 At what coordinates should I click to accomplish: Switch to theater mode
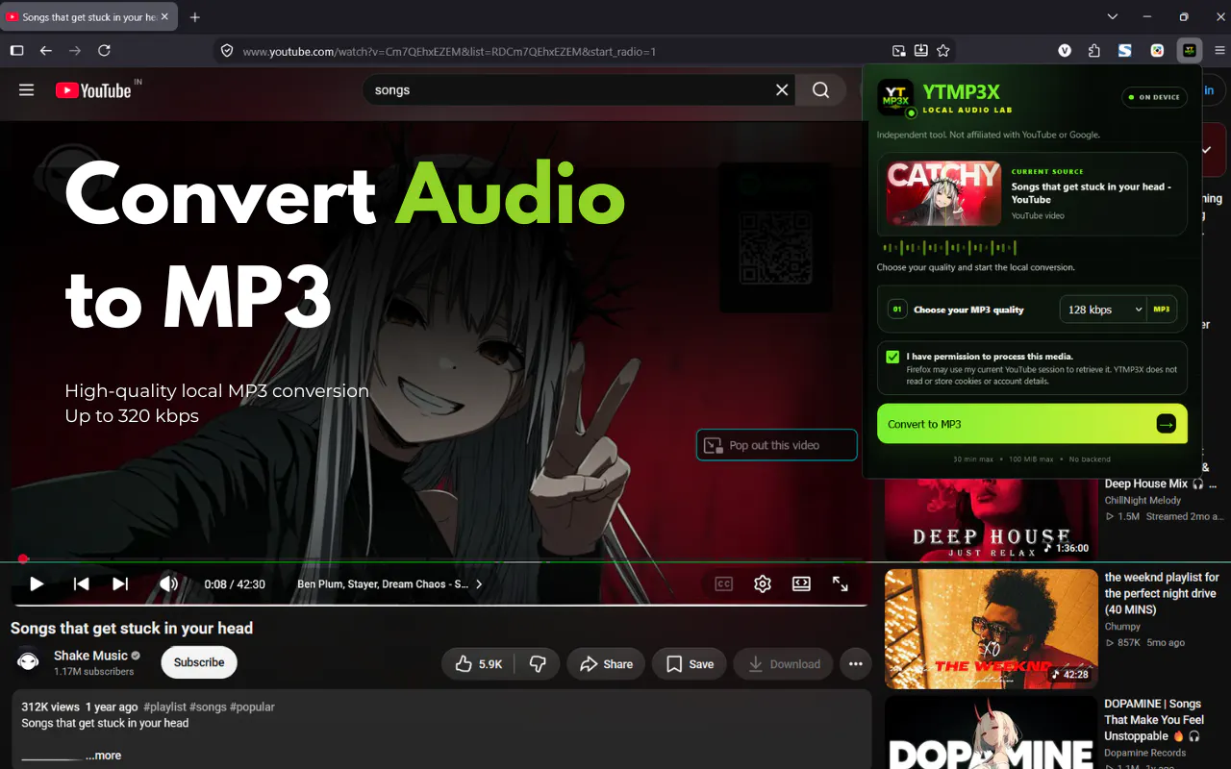pos(801,583)
